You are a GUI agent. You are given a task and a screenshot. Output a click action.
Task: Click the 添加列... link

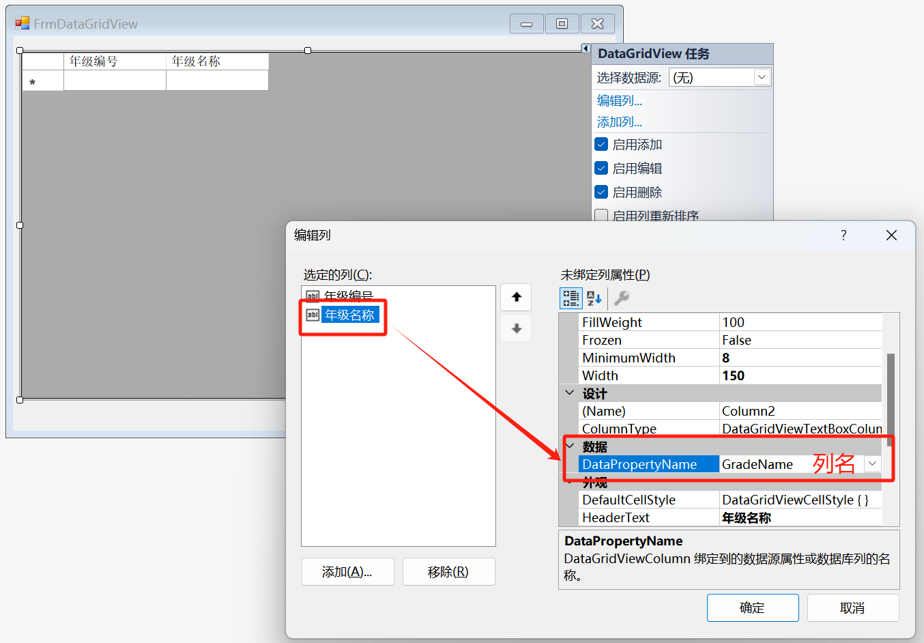(620, 122)
